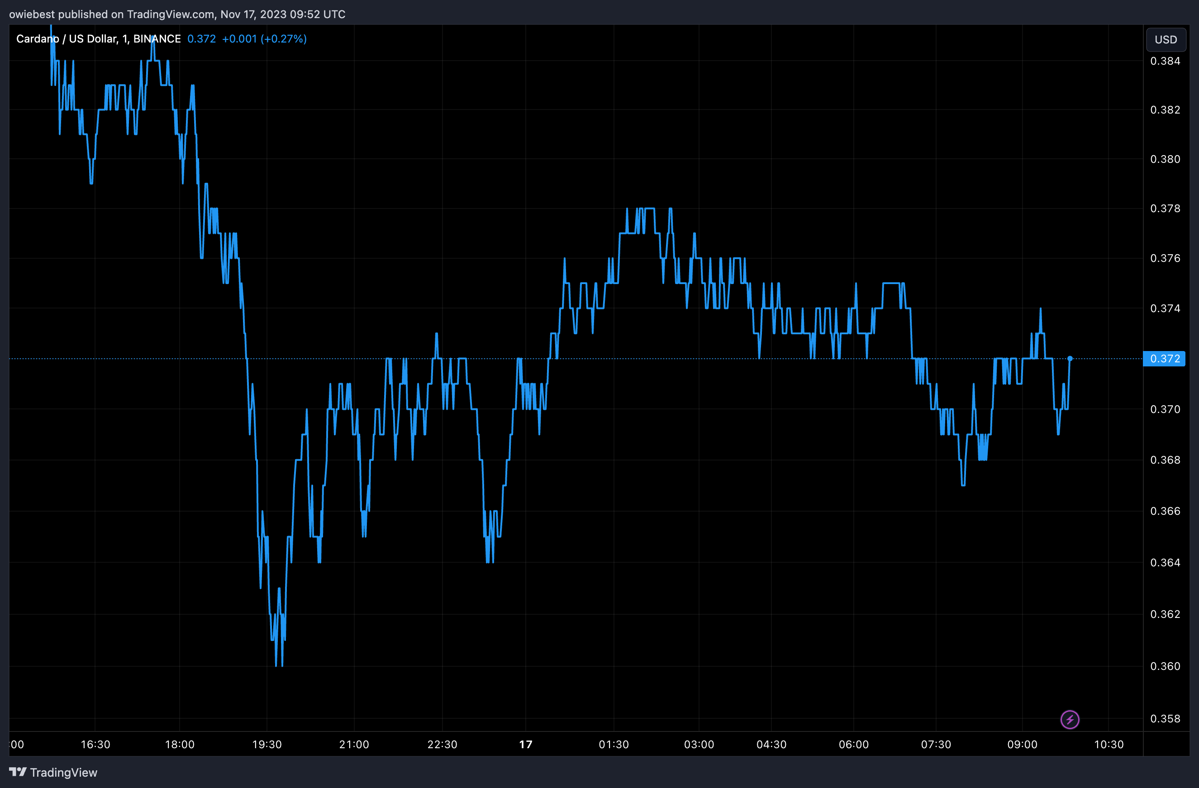Click the purple lightning bolt icon
The image size is (1199, 788).
tap(1070, 720)
